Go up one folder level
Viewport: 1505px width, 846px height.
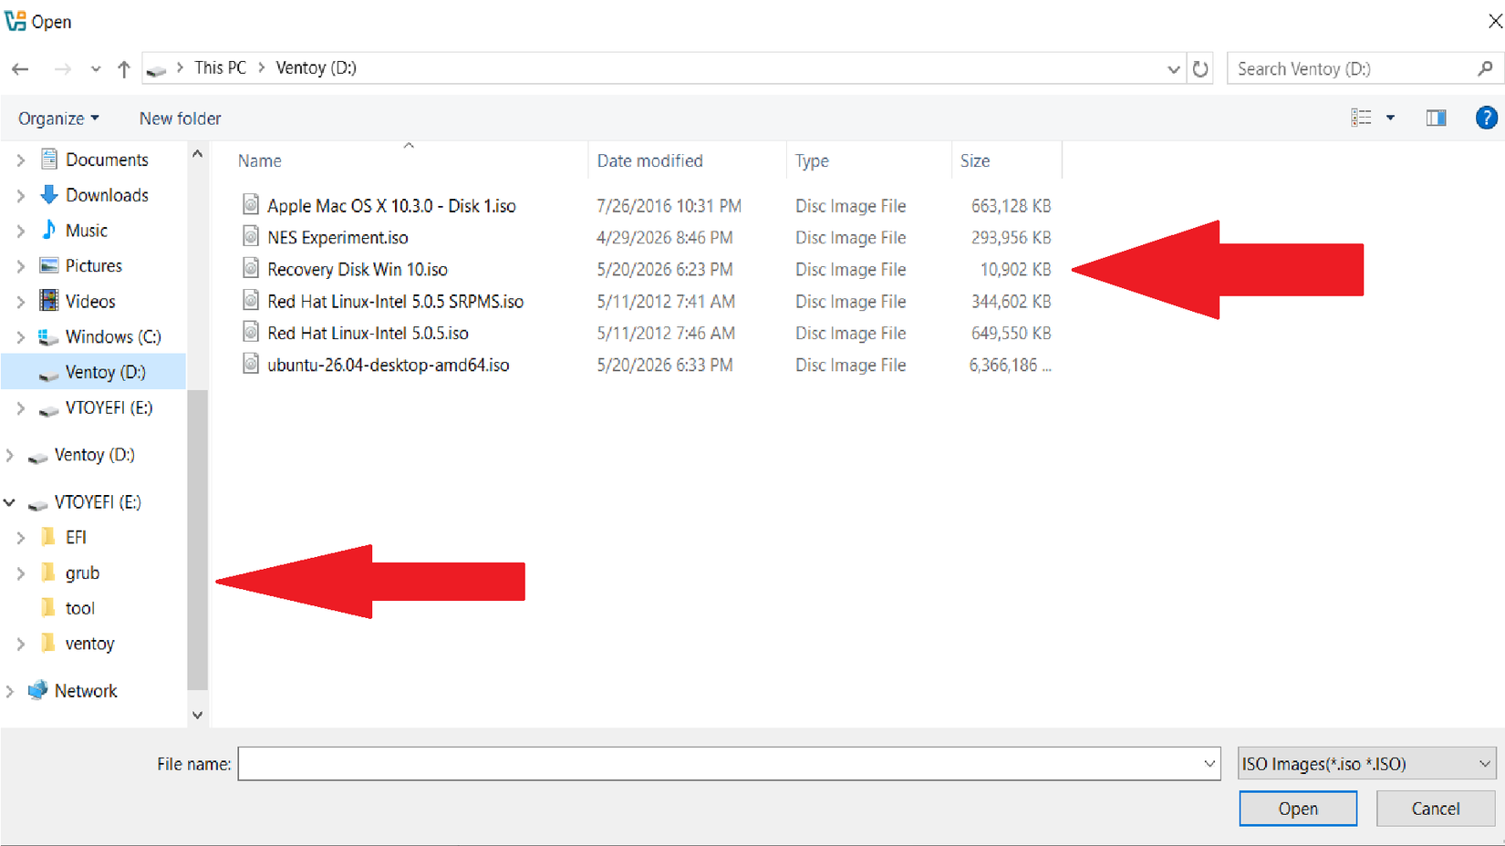coord(124,69)
